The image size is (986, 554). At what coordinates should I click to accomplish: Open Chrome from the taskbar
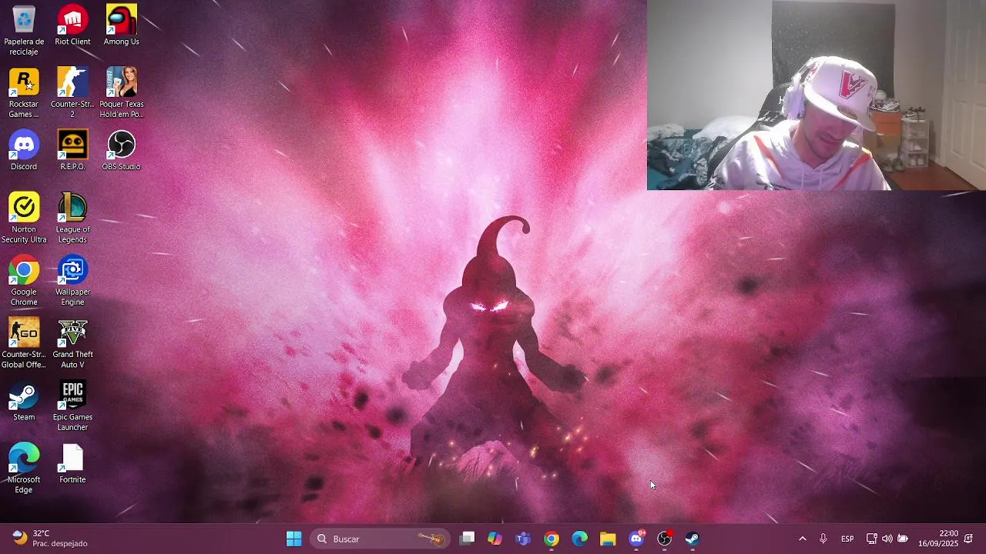552,539
